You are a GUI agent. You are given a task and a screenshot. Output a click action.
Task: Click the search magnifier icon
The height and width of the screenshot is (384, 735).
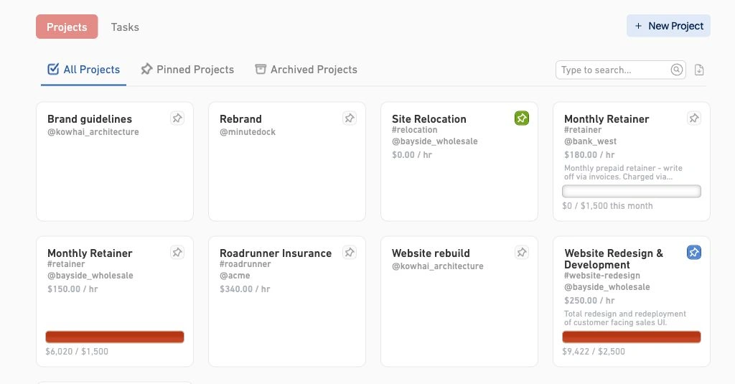point(676,70)
